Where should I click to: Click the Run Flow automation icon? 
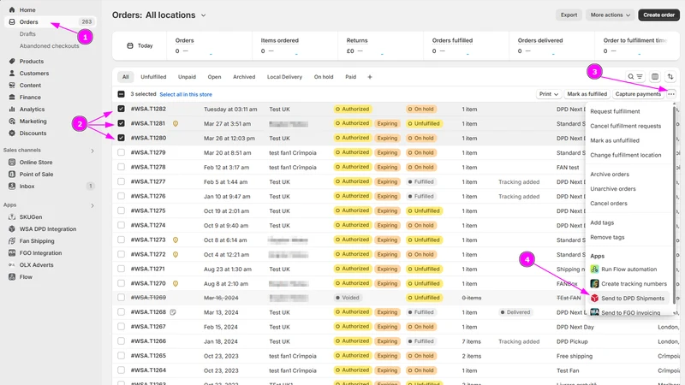click(x=594, y=269)
